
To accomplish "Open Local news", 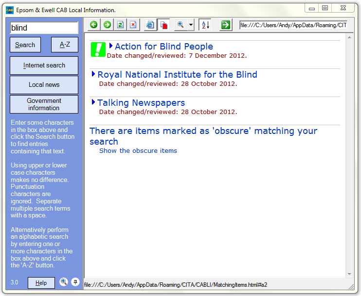I will [44, 85].
